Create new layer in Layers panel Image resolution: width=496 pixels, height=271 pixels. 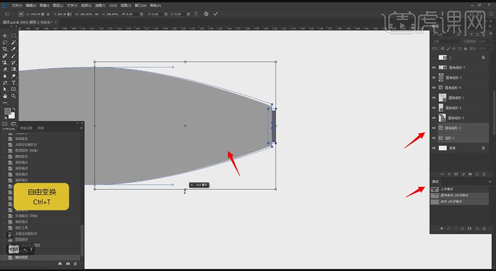[477, 174]
